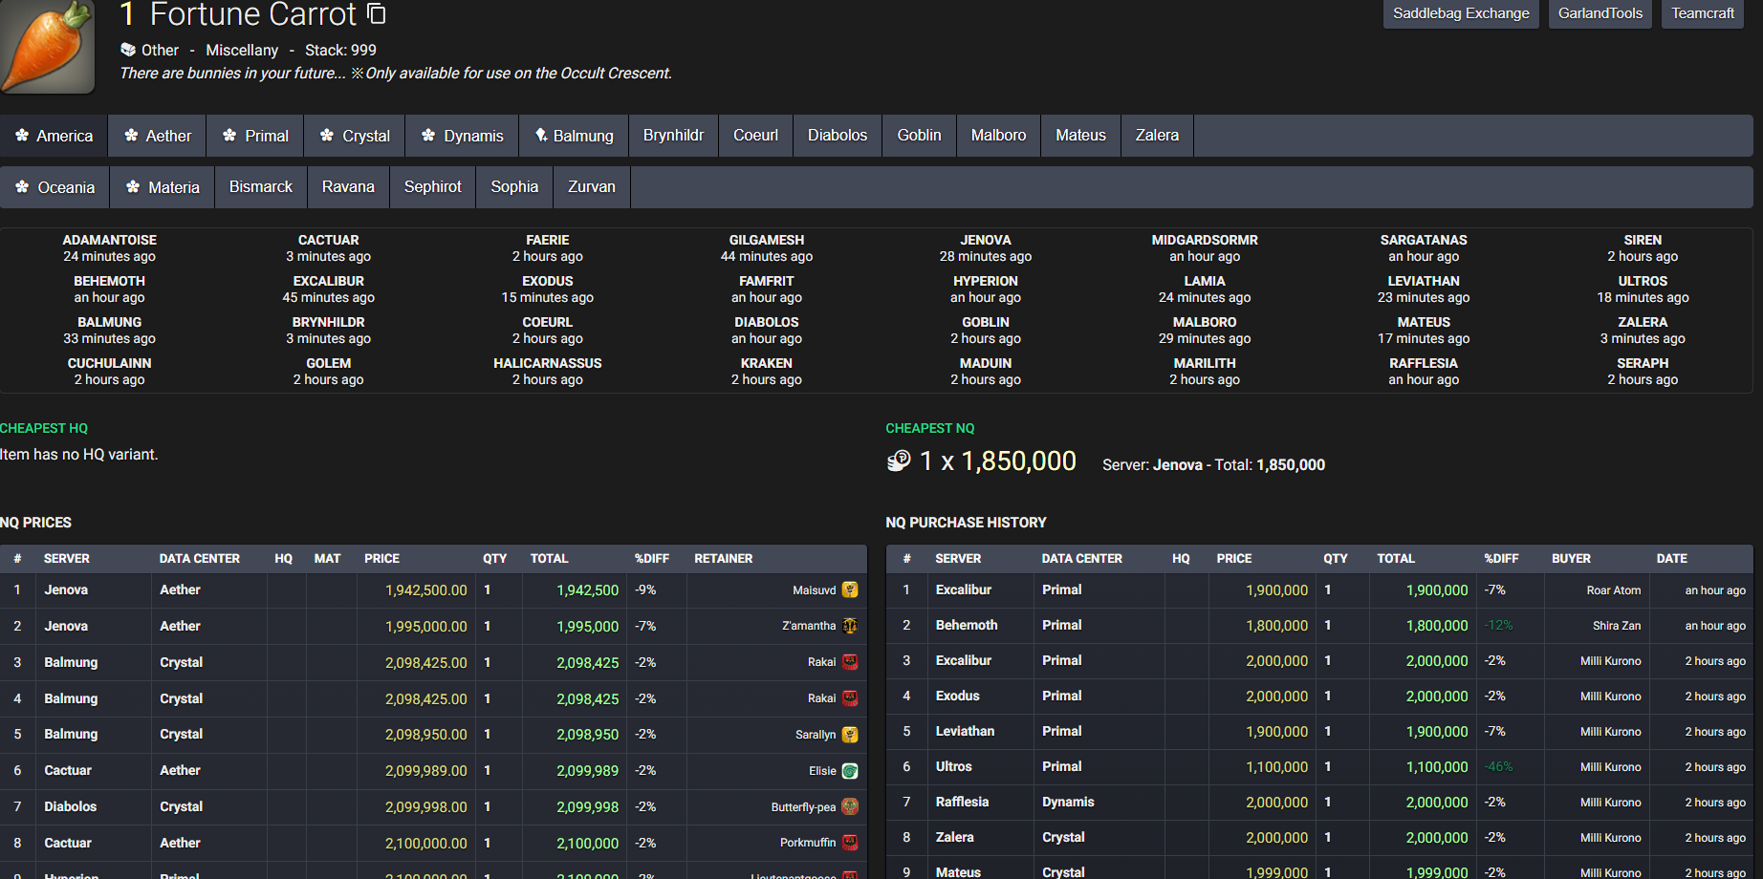Click the Stack: 999 label
The image size is (1763, 879).
[340, 50]
